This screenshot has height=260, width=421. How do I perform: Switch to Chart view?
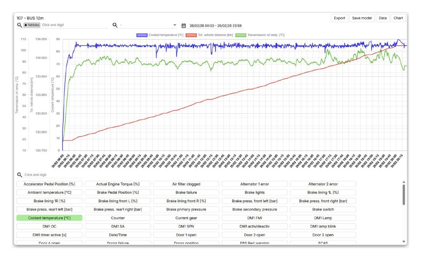[398, 18]
